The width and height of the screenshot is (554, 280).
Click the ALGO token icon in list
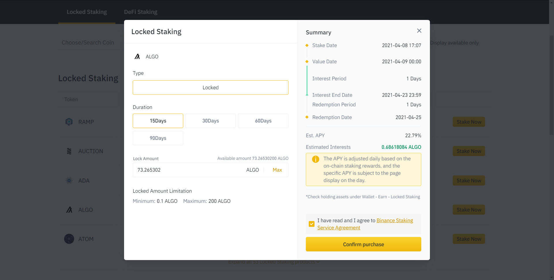(69, 210)
